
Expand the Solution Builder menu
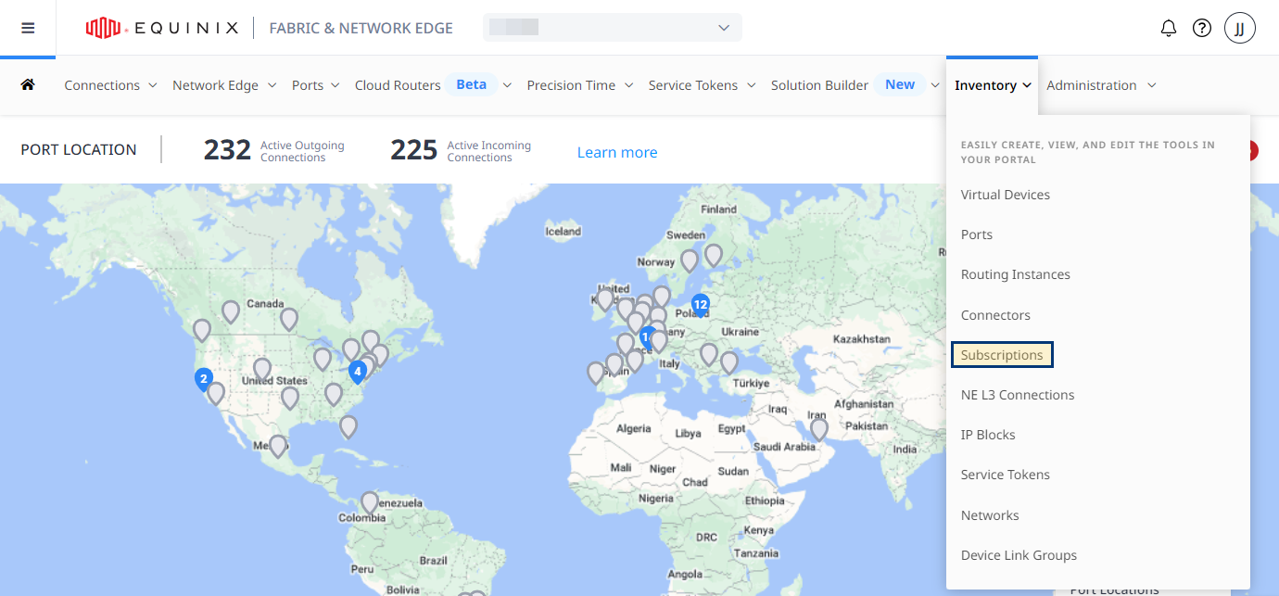855,85
